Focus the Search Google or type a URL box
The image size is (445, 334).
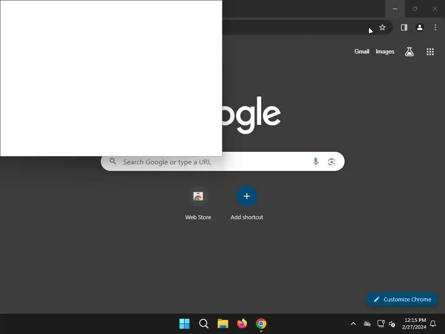click(222, 162)
